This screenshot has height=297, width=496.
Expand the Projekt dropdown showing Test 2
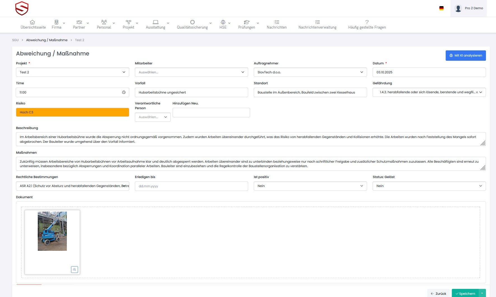pyautogui.click(x=72, y=72)
